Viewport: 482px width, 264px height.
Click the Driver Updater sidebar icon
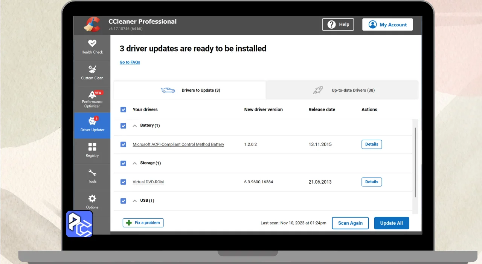point(92,121)
